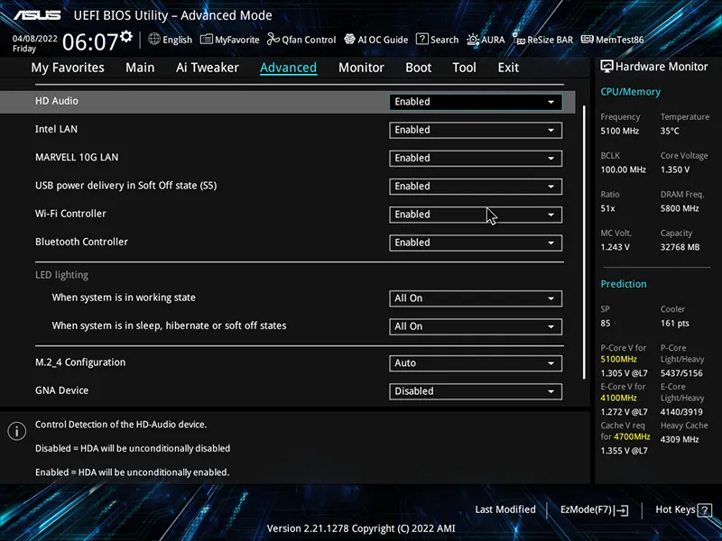722x541 pixels.
Task: Select the GNA Device label
Action: pyautogui.click(x=61, y=390)
